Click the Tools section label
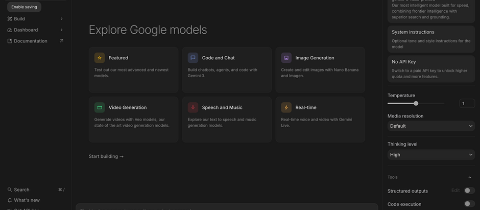480x210 pixels. (x=393, y=177)
